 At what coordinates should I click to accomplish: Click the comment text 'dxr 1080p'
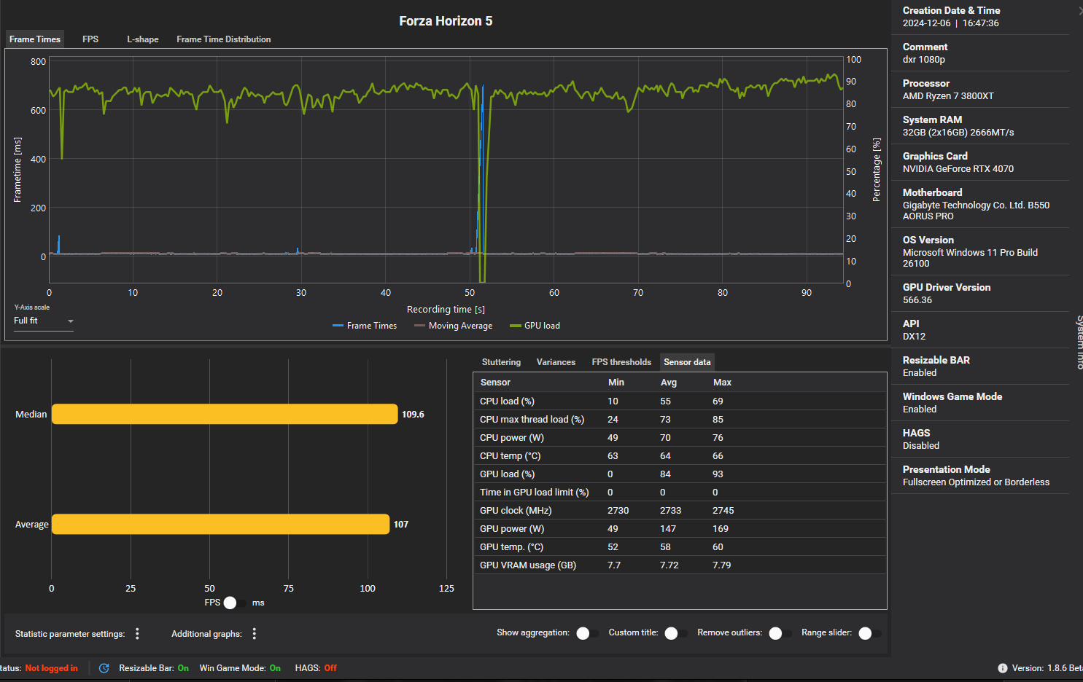tap(924, 60)
